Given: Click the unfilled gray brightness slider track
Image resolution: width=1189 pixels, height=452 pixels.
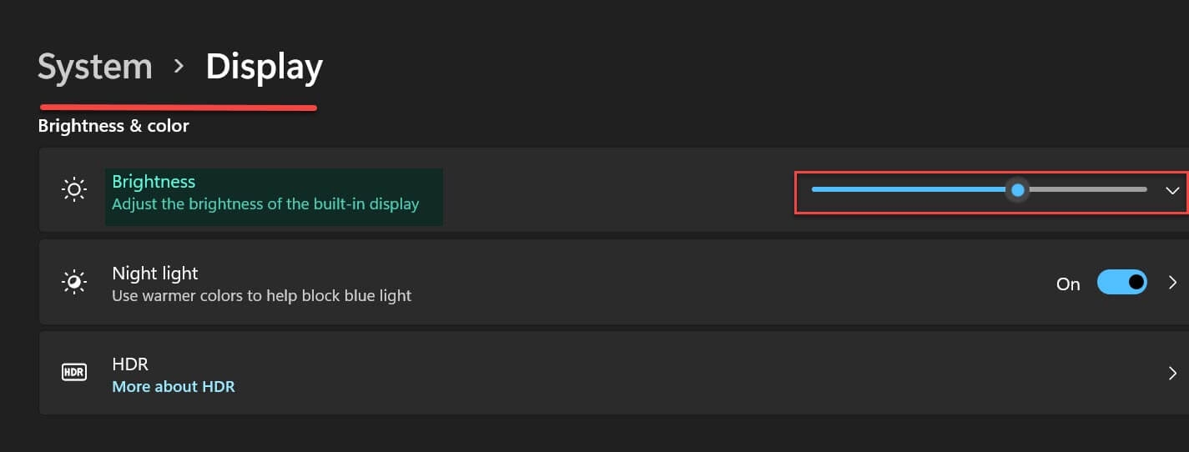Looking at the screenshot, I should [1085, 190].
